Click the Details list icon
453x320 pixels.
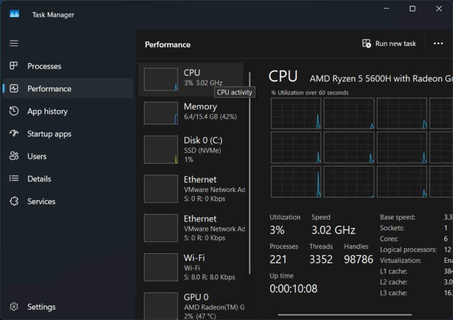click(x=14, y=178)
